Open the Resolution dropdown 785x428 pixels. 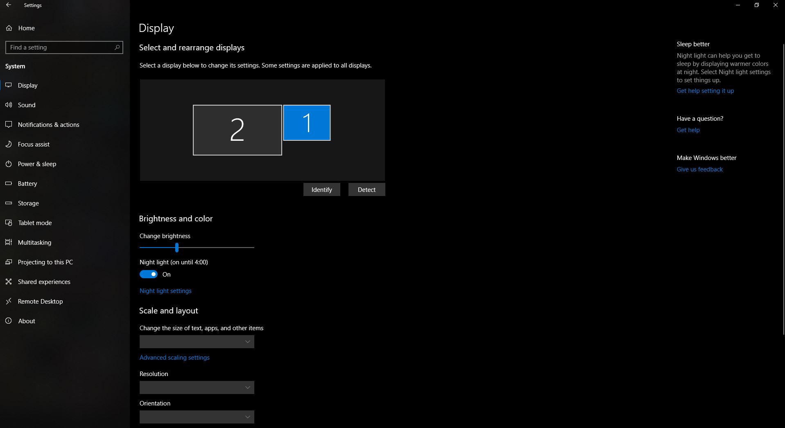pos(197,387)
